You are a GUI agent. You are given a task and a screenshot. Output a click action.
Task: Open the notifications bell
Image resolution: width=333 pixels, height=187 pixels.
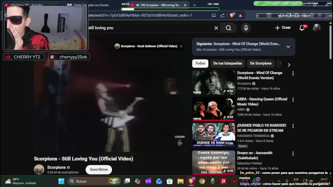[x=302, y=28]
